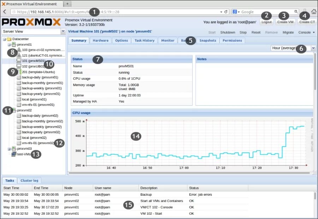The height and width of the screenshot is (219, 318).
Task: Collapse the pmxvm01 tree node
Action: coord(9,45)
